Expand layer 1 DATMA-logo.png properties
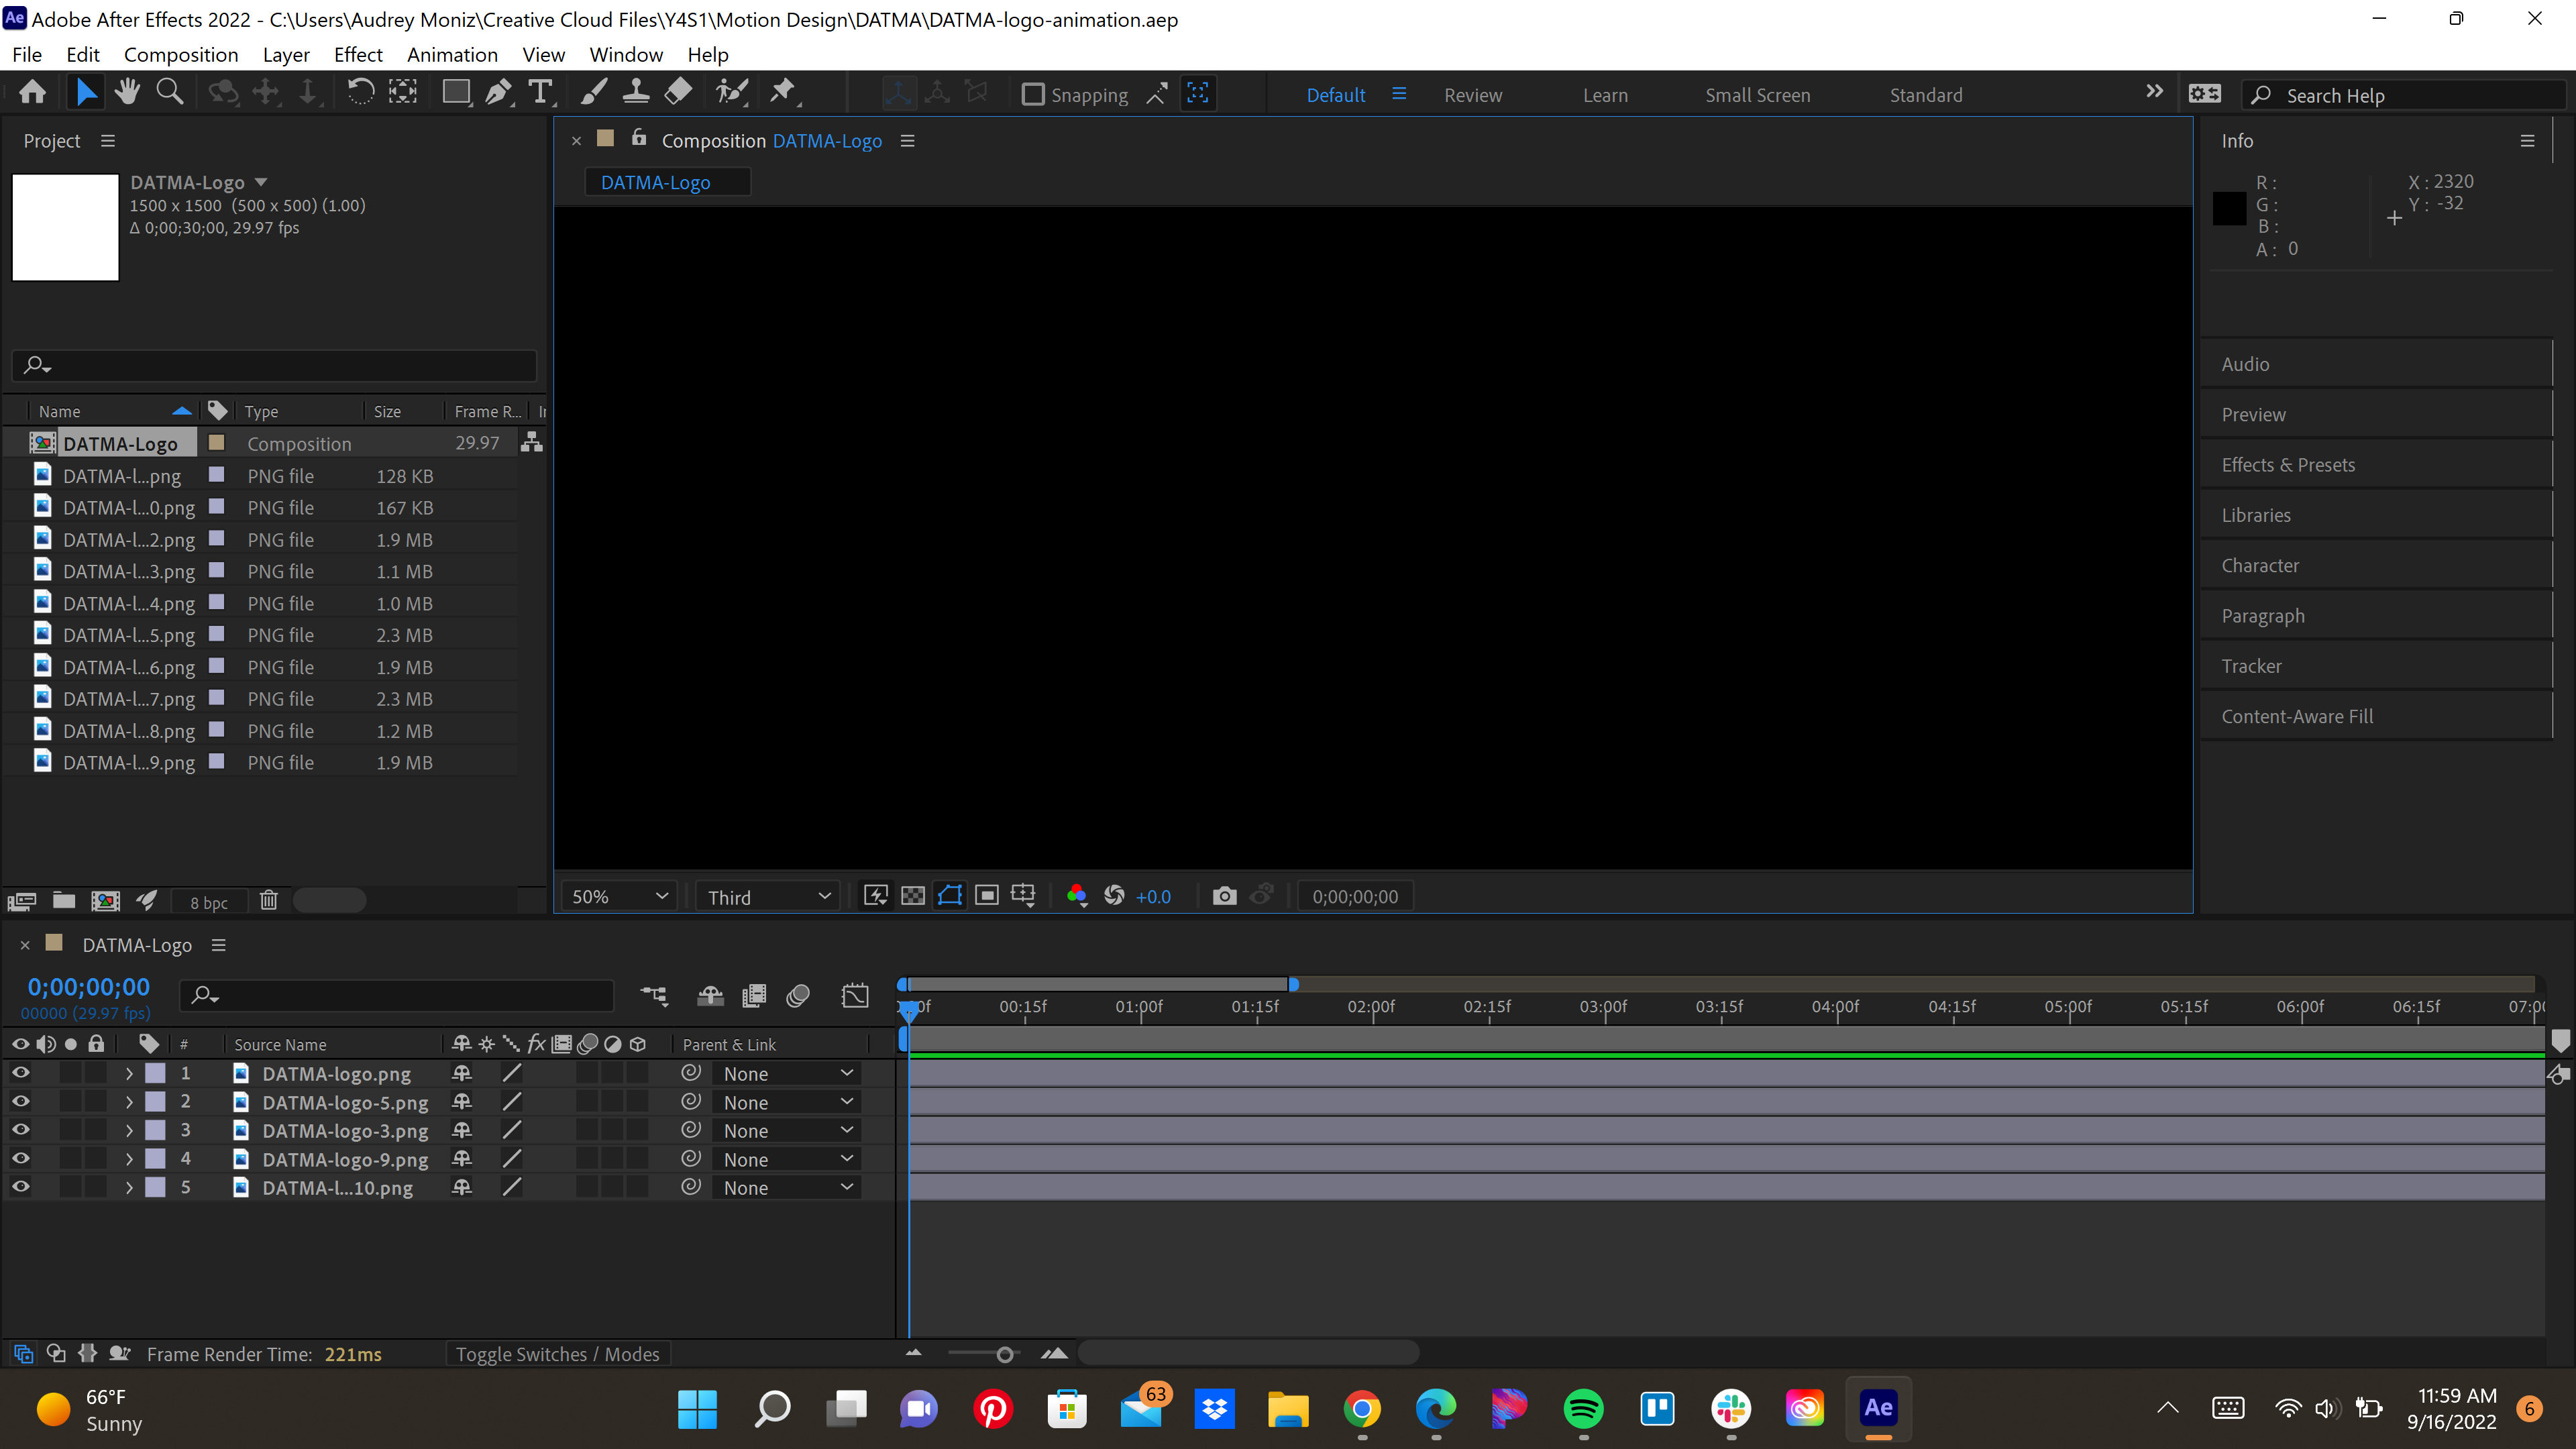The image size is (2576, 1449). [x=127, y=1074]
